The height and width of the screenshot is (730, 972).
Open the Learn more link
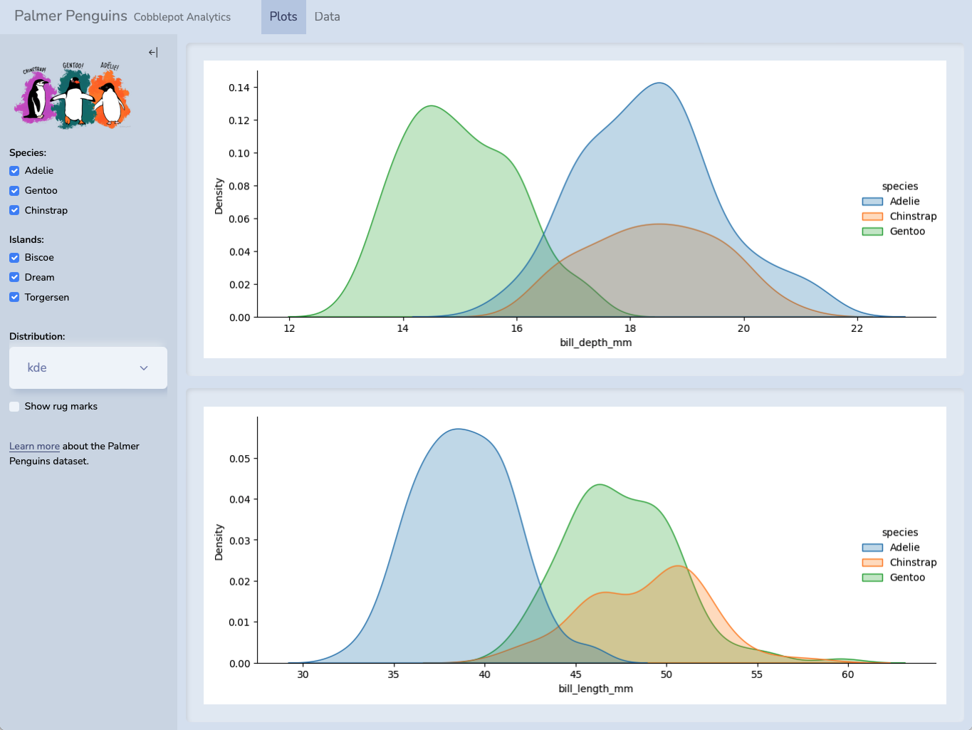click(x=34, y=447)
